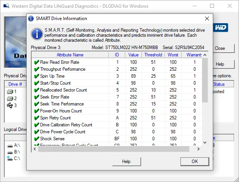Image resolution: width=239 pixels, height=182 pixels.
Task: Click the Reallocated Sector Count checkmark icon
Action: [37, 90]
